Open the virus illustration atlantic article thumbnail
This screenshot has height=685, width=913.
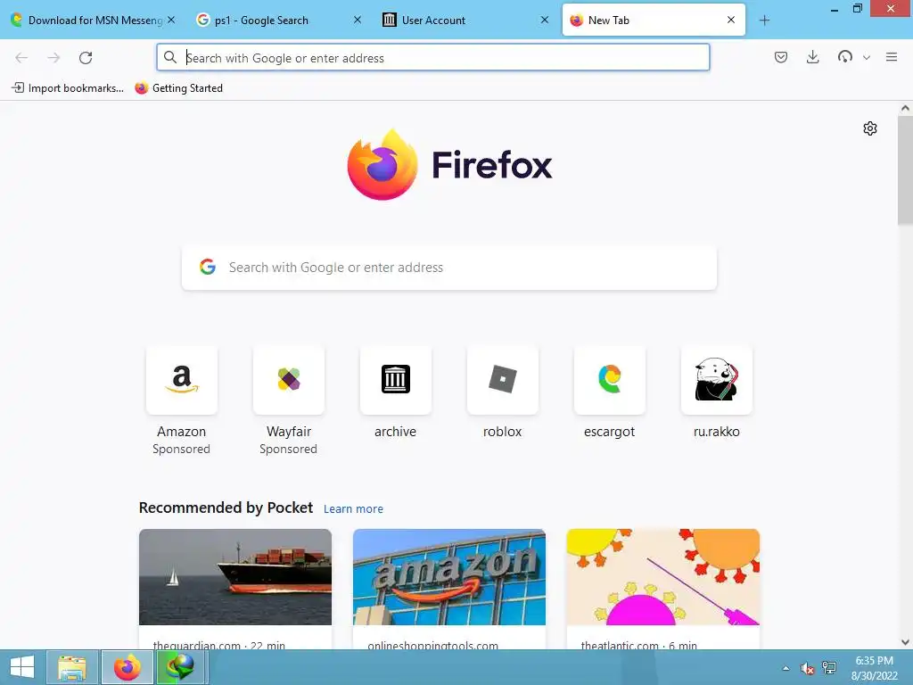click(662, 577)
